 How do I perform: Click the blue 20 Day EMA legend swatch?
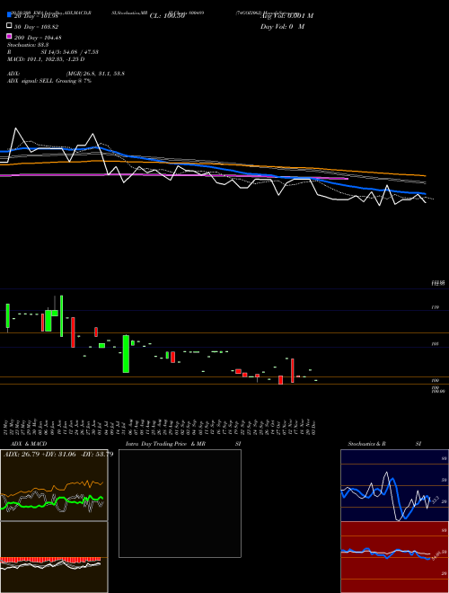coord(9,15)
